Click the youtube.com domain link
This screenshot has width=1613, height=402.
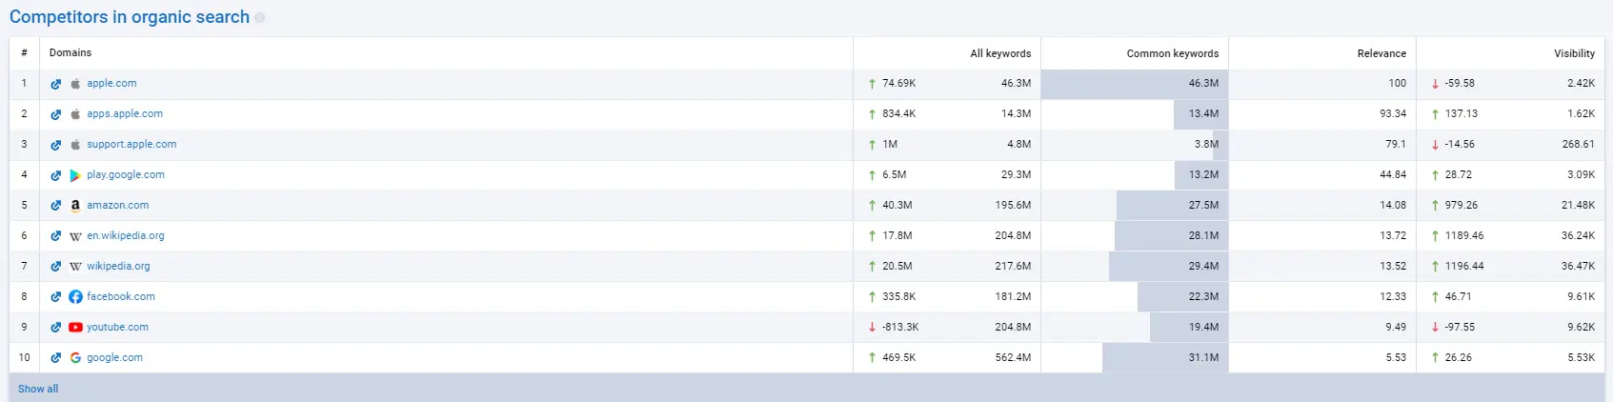(117, 328)
